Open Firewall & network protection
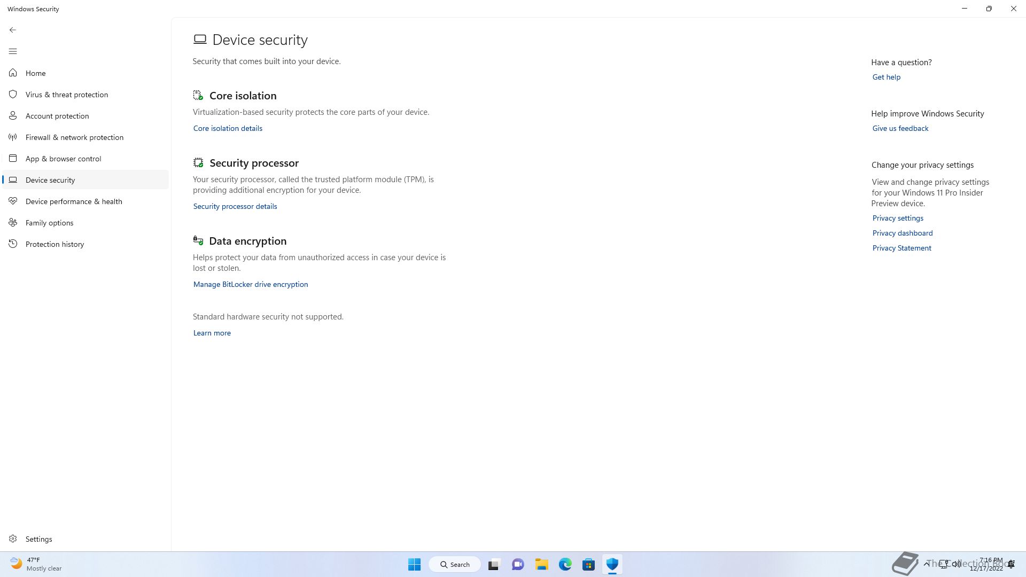1026x577 pixels. point(85,137)
